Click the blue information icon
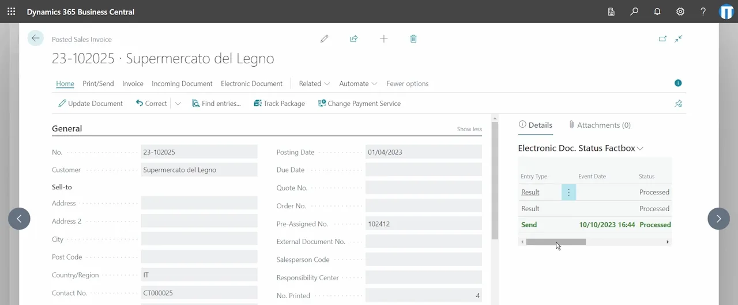 [x=678, y=83]
